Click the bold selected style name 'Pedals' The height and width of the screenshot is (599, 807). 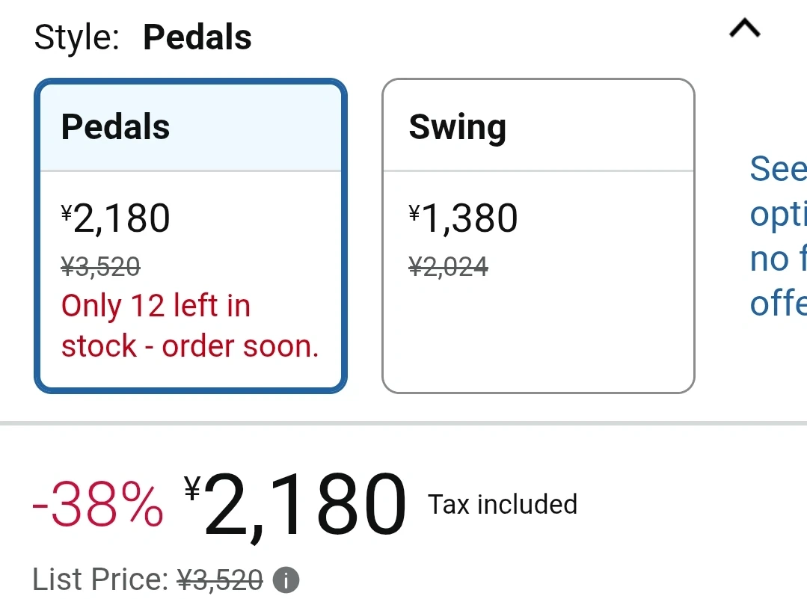pos(197,37)
